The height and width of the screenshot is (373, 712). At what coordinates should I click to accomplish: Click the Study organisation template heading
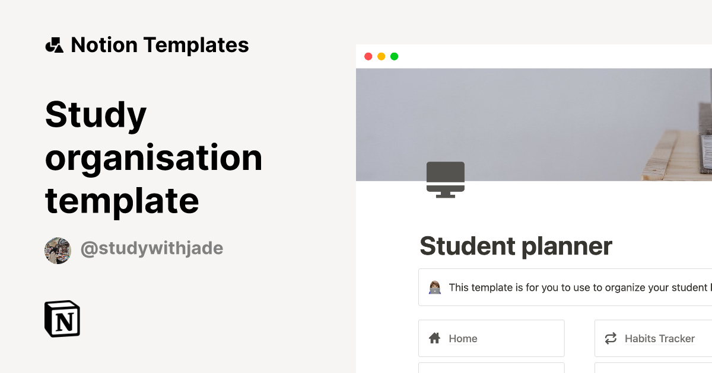[153, 157]
